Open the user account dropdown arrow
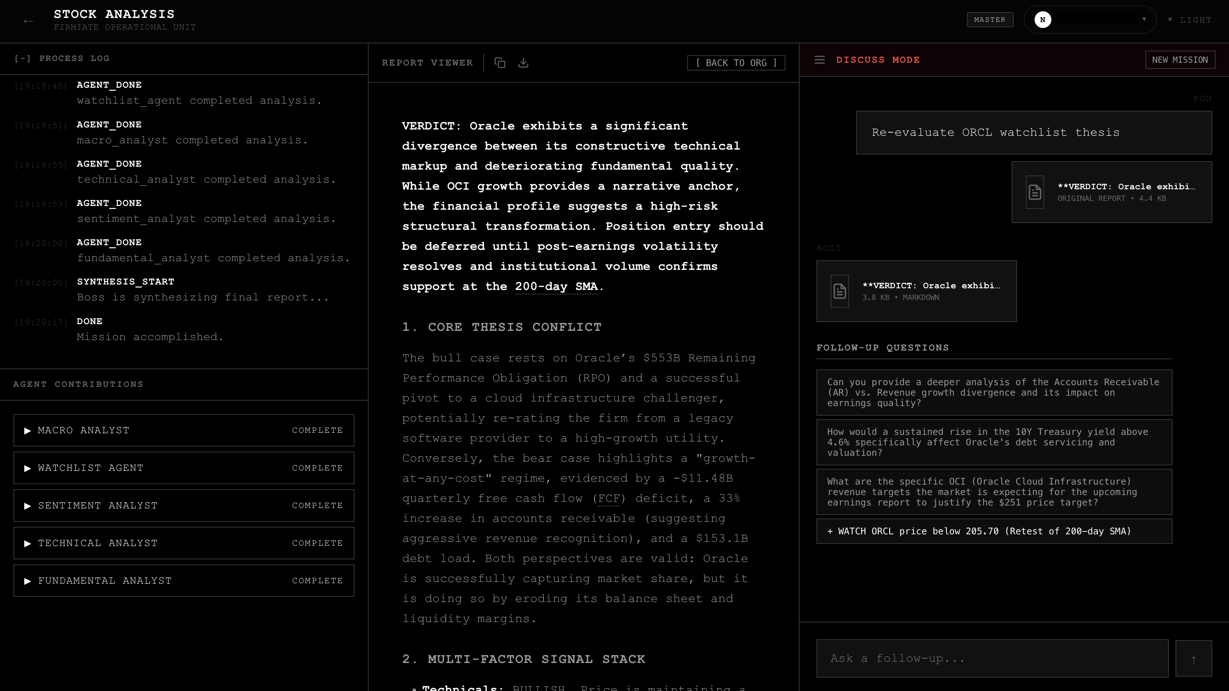 pyautogui.click(x=1144, y=20)
